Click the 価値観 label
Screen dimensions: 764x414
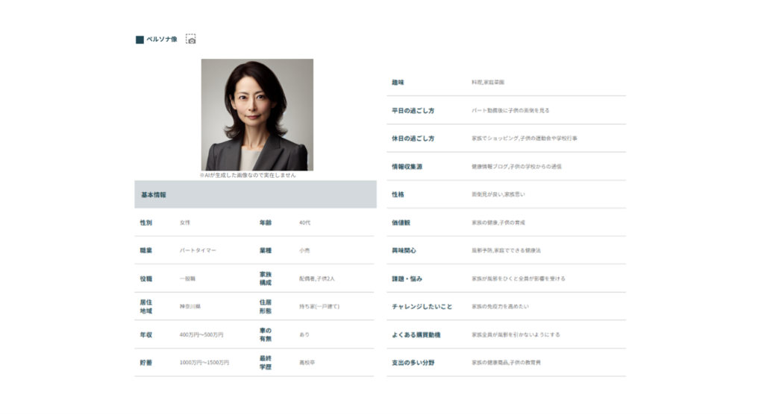[x=401, y=223]
